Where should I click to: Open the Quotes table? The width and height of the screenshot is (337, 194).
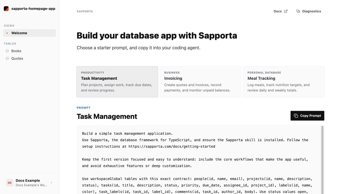point(29,58)
